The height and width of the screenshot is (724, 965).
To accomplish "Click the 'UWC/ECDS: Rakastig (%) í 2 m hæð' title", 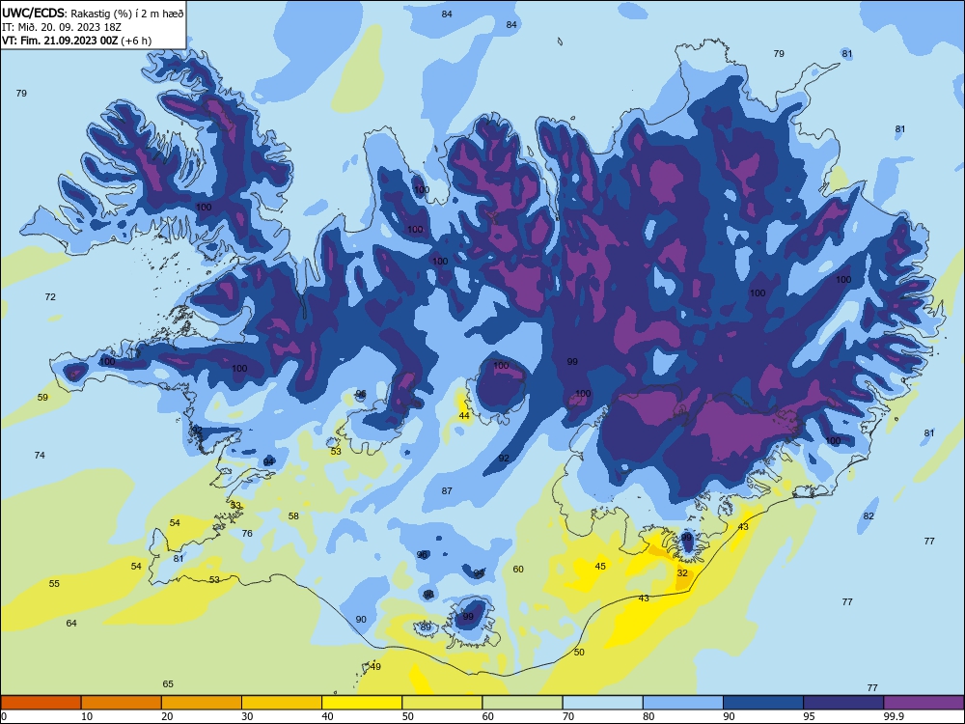I will 93,14.
